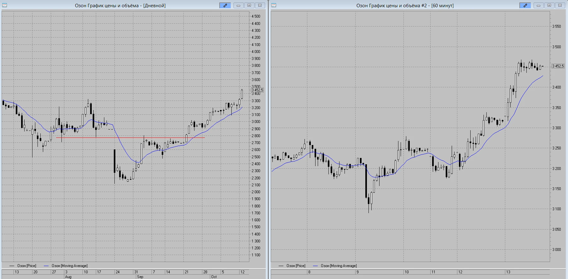Click the 'Oct' month label on the daily time axis
The width and height of the screenshot is (568, 279).
[x=214, y=277]
